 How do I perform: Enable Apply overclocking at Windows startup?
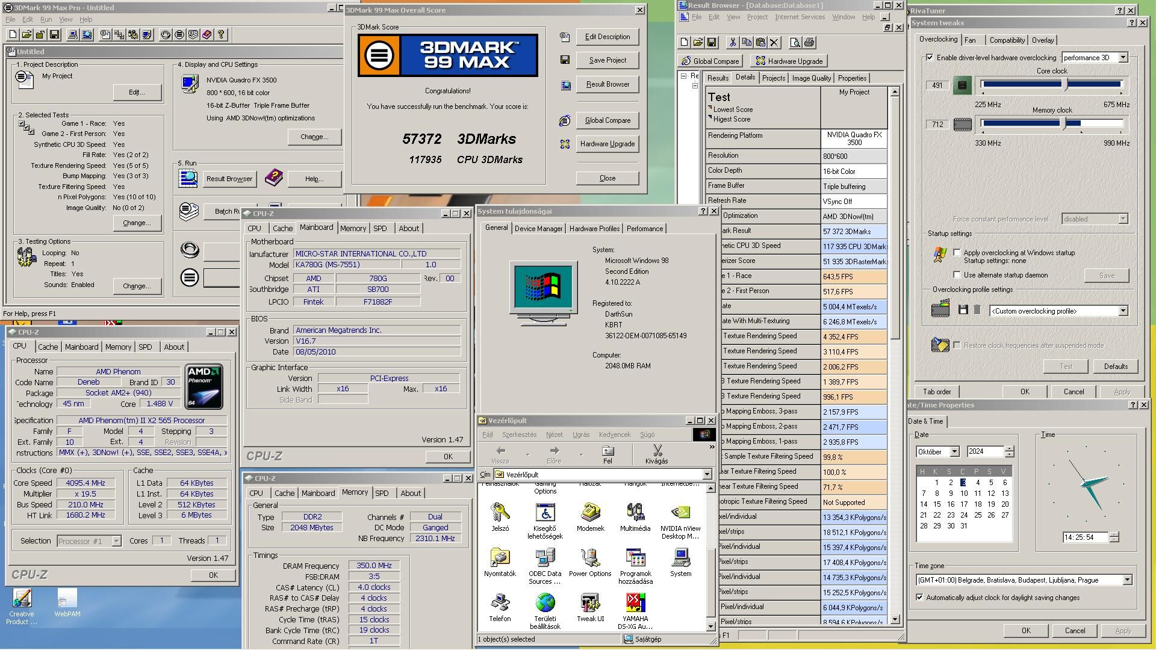(x=957, y=253)
